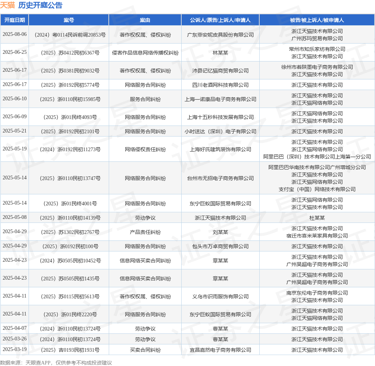The width and height of the screenshot is (375, 366).
Task: Select case number 苏0505民初10452号
Action: [x=79, y=261]
